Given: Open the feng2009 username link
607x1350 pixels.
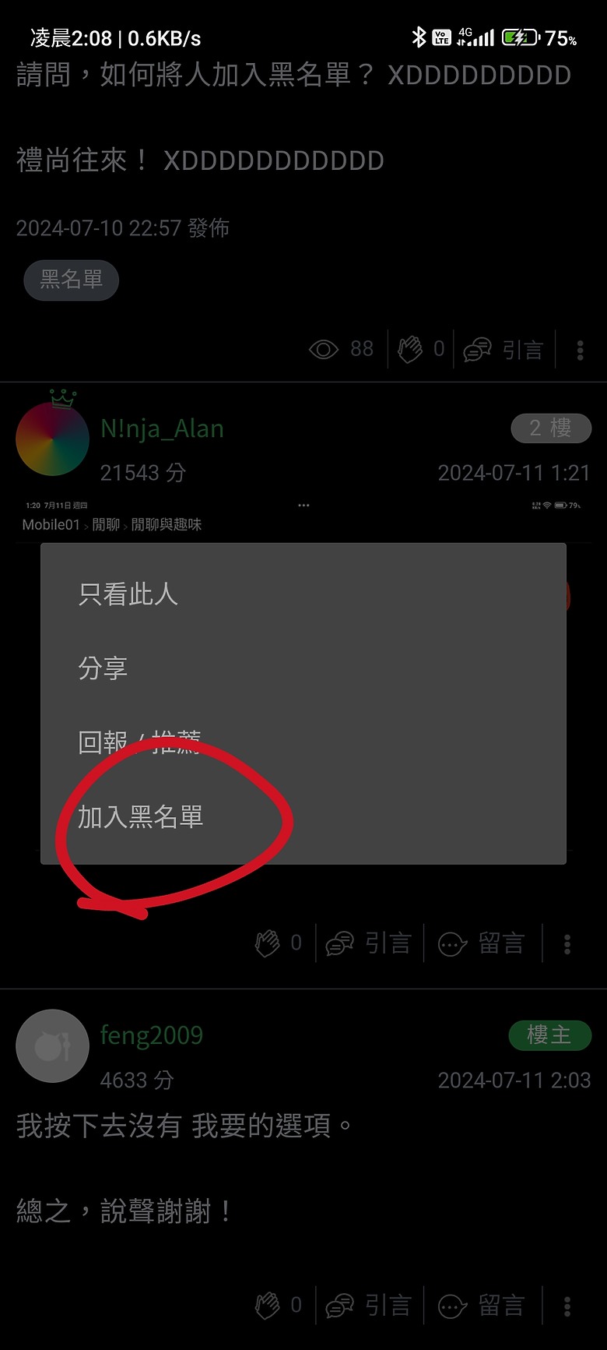Looking at the screenshot, I should 152,1035.
